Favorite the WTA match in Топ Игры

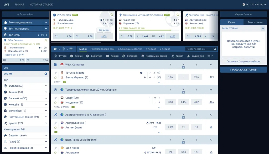(46, 40)
